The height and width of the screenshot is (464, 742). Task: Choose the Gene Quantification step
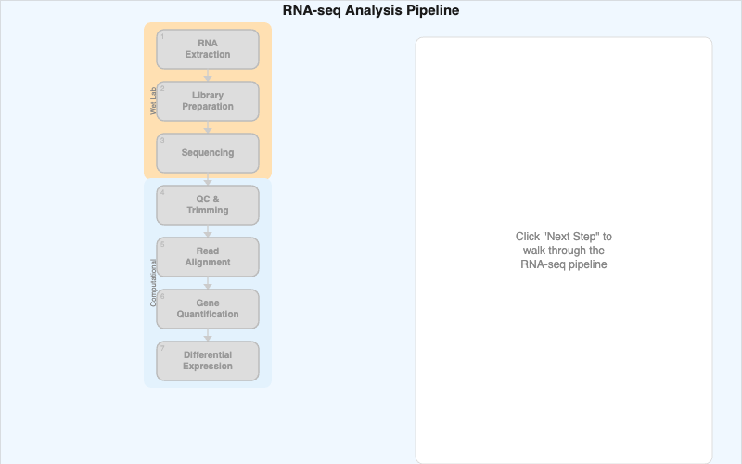coord(208,309)
